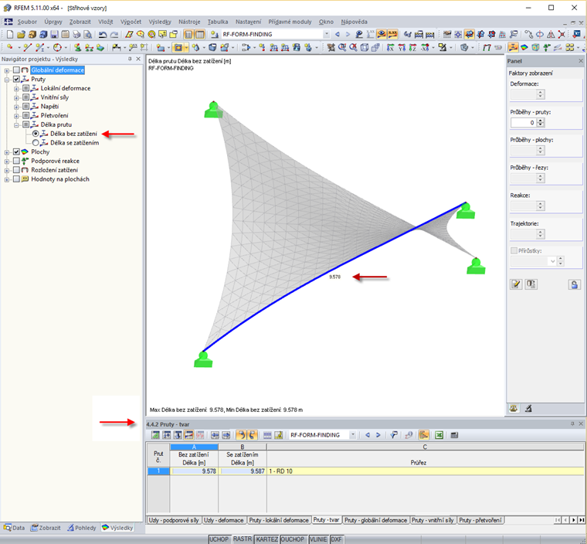
Task: Click the New model icon
Action: [x=10, y=35]
